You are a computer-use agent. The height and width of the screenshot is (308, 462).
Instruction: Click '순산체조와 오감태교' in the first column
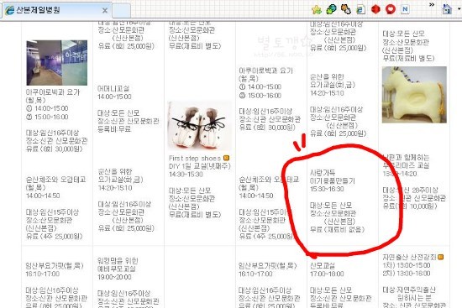click(55, 180)
